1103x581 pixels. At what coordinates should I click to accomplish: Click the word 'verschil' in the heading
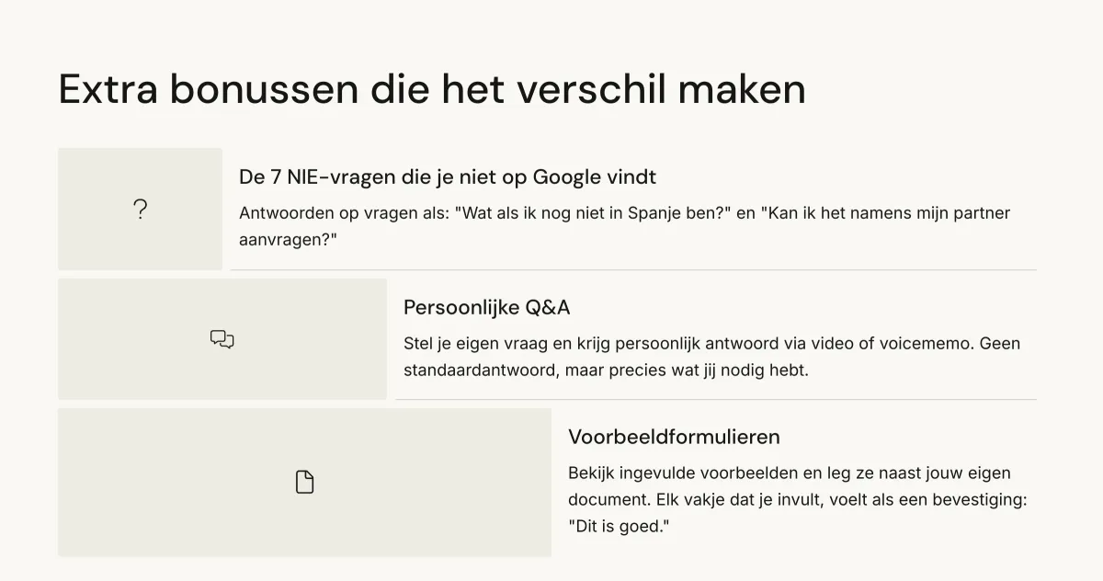point(599,89)
